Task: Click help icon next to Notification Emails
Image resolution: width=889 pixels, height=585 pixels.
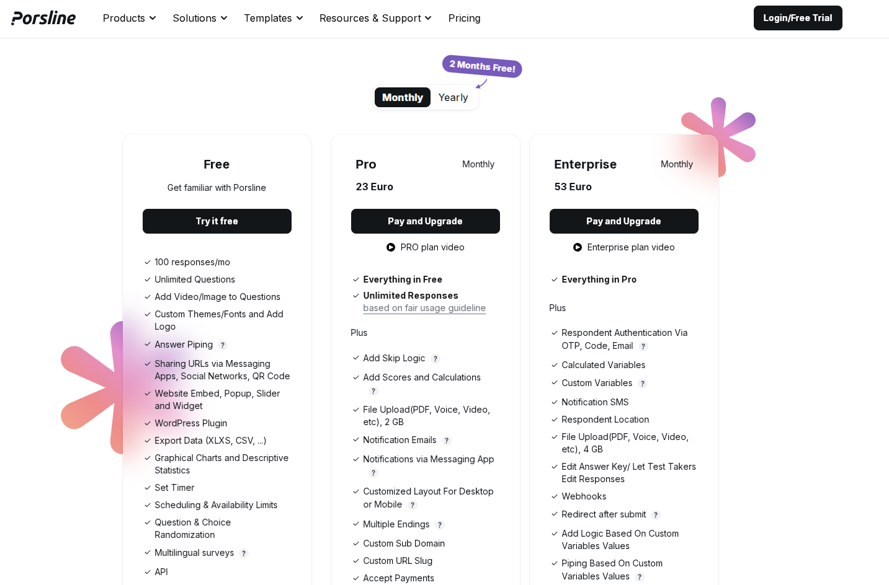Action: coord(447,441)
